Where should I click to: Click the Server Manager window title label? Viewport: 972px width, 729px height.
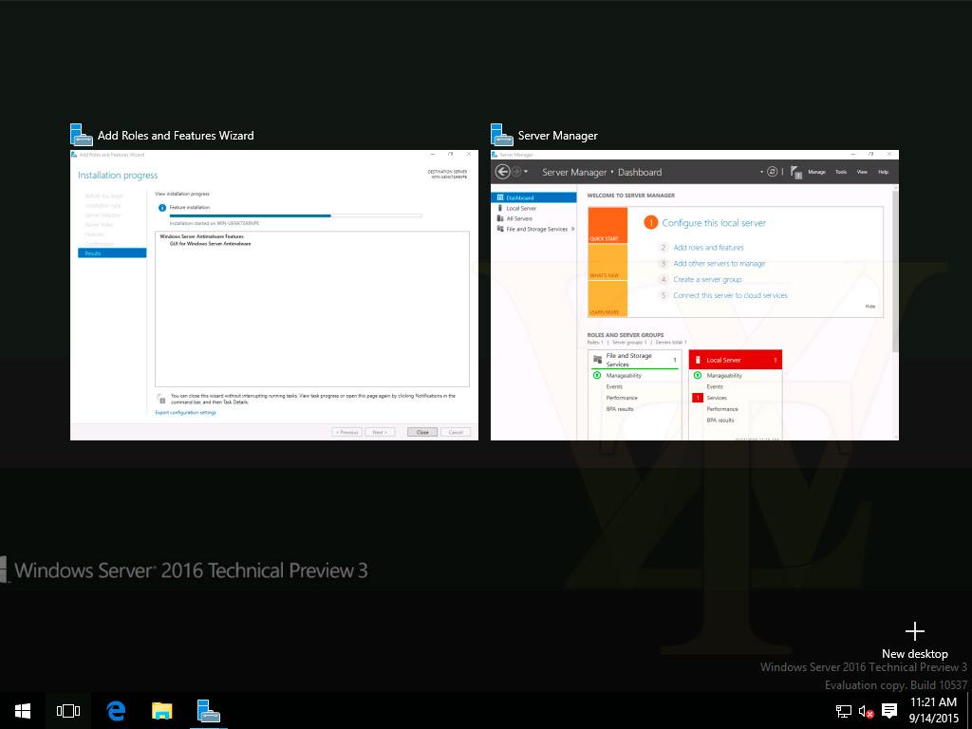[557, 136]
